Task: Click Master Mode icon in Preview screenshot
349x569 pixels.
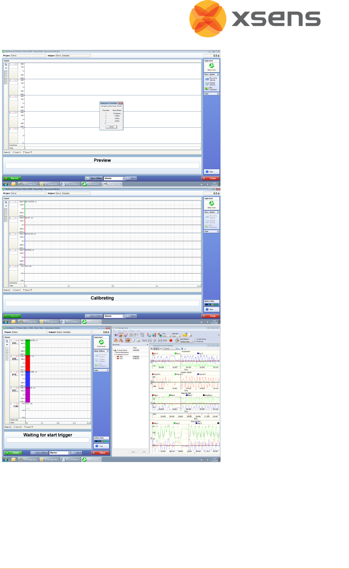Action: [212, 66]
